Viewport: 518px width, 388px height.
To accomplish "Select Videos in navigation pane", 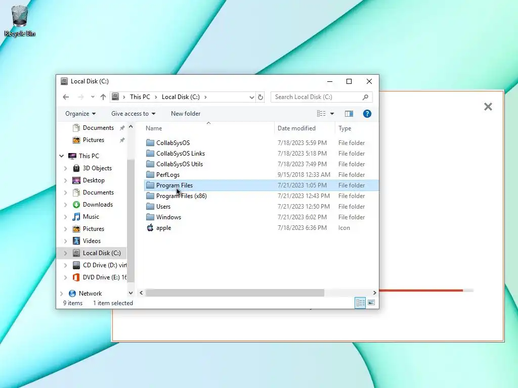I will (92, 241).
